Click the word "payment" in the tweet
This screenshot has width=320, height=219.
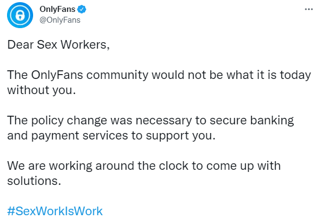55,136
